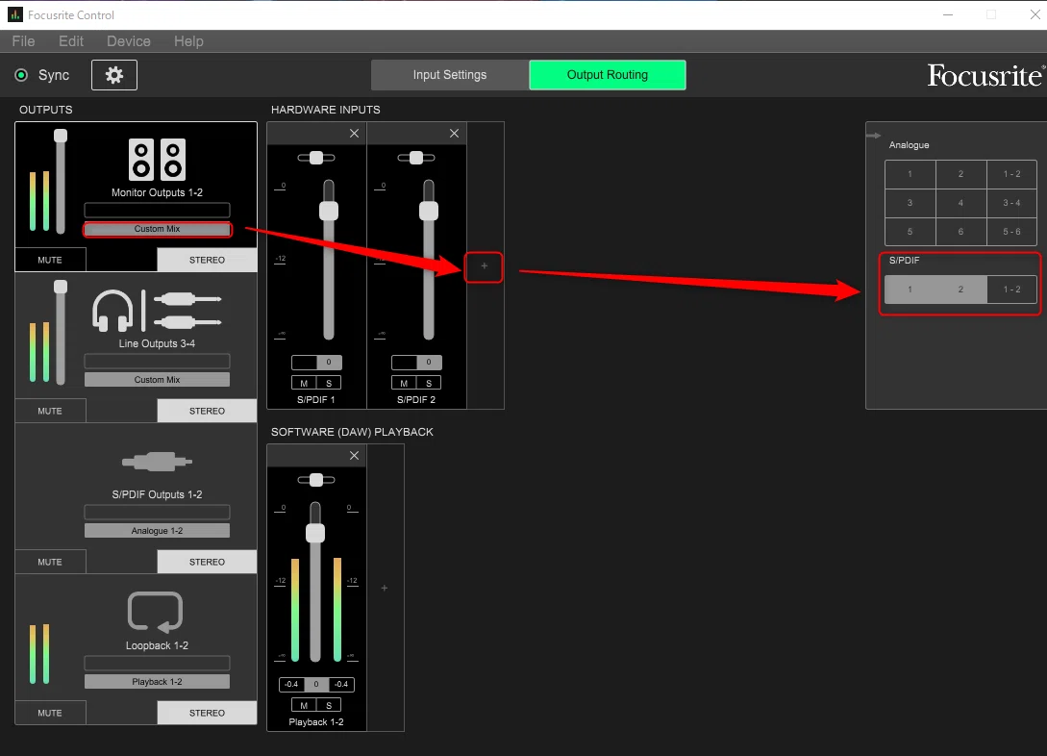Open the Help menu
Screen dimensions: 1047x756
pos(189,41)
